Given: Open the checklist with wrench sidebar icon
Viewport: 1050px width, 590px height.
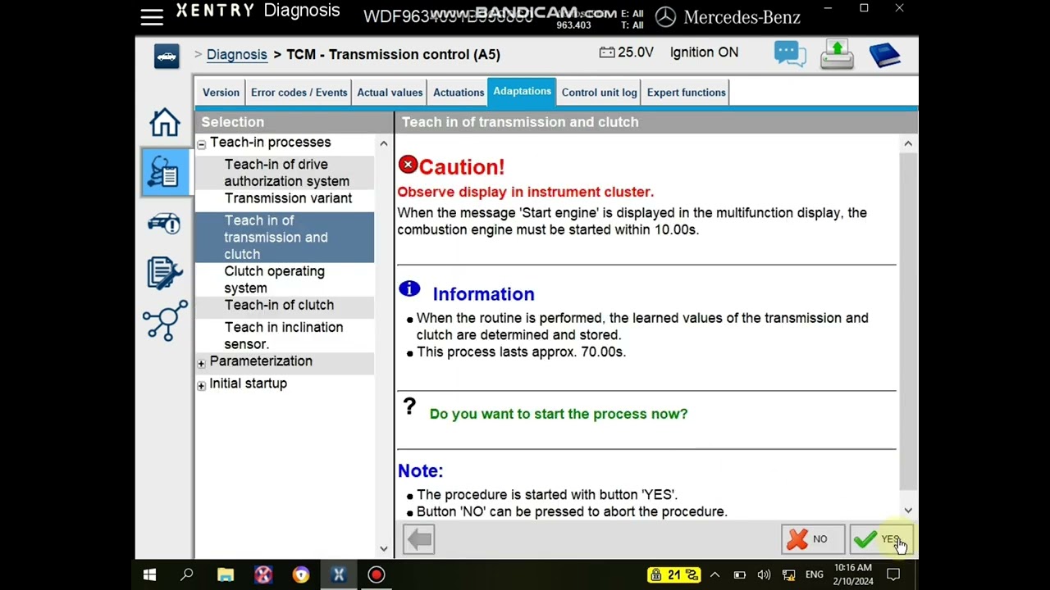Looking at the screenshot, I should 165,273.
